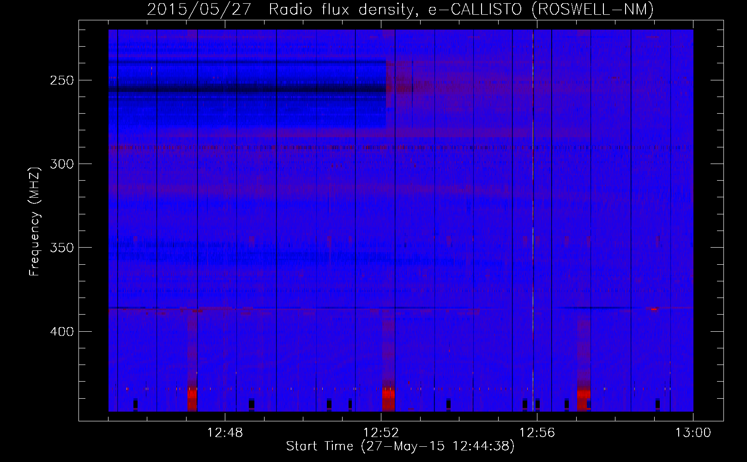Click the 12:56 time tick label
The image size is (747, 462).
[x=537, y=433]
